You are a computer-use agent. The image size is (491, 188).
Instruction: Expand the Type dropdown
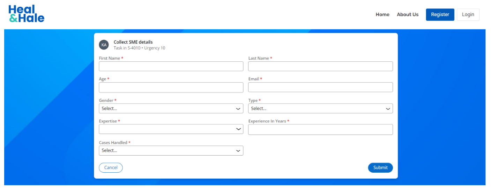tap(320, 108)
